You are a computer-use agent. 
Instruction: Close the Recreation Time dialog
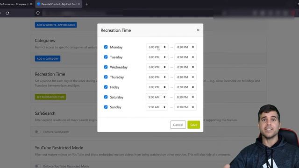point(198,30)
